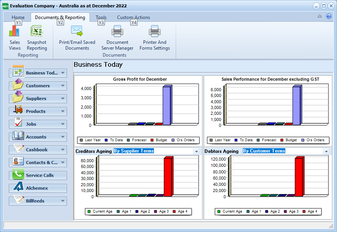Screen dimensions: 337x232
Task: Open Printer And Forms Settings
Action: (x=155, y=31)
